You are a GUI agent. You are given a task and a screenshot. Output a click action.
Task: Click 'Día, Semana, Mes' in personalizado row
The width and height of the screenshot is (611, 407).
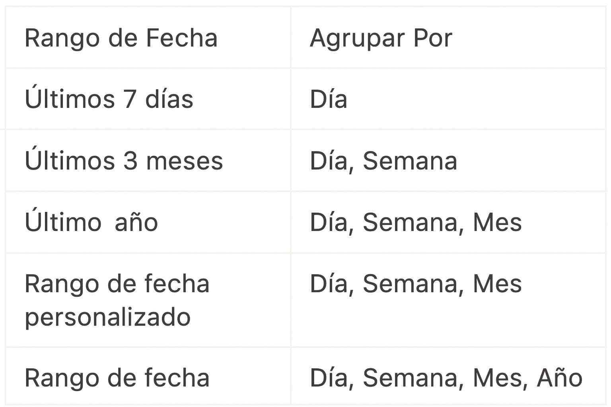pos(448,300)
